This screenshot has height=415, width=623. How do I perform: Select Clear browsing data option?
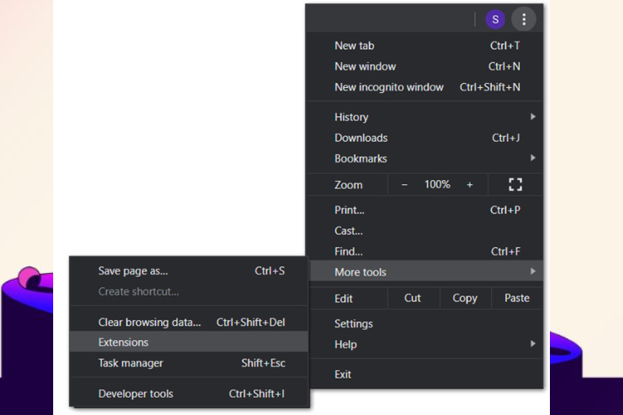tap(189, 322)
